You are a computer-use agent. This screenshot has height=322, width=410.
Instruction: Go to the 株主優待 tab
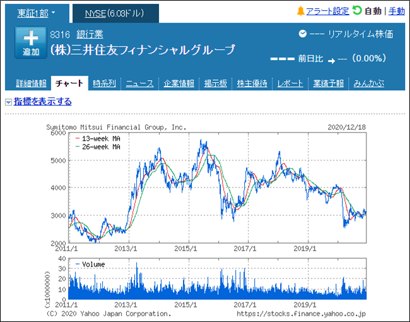(x=252, y=83)
